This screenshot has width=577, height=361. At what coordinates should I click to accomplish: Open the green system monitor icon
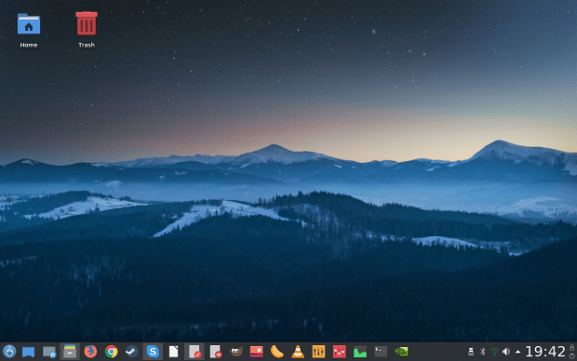click(360, 352)
